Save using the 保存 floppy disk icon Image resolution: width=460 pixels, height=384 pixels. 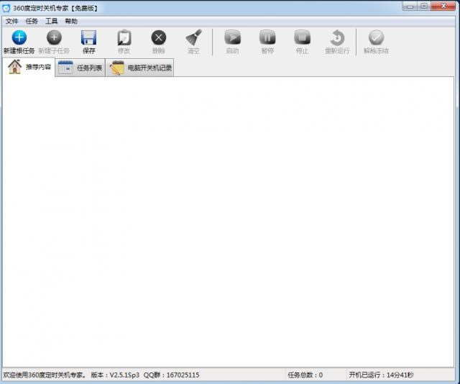coord(88,37)
